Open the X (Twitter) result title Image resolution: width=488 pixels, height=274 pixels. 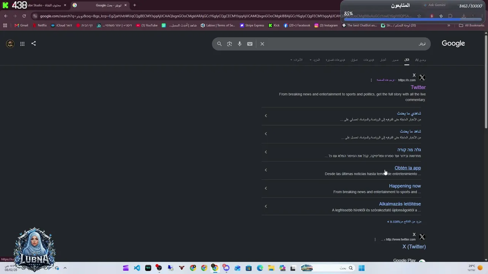click(x=414, y=247)
